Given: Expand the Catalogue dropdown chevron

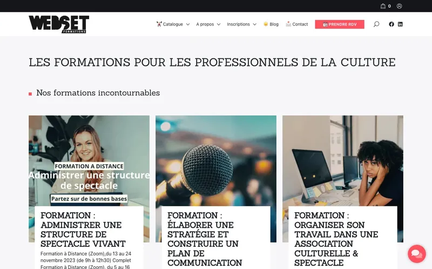Looking at the screenshot, I should click(x=188, y=24).
